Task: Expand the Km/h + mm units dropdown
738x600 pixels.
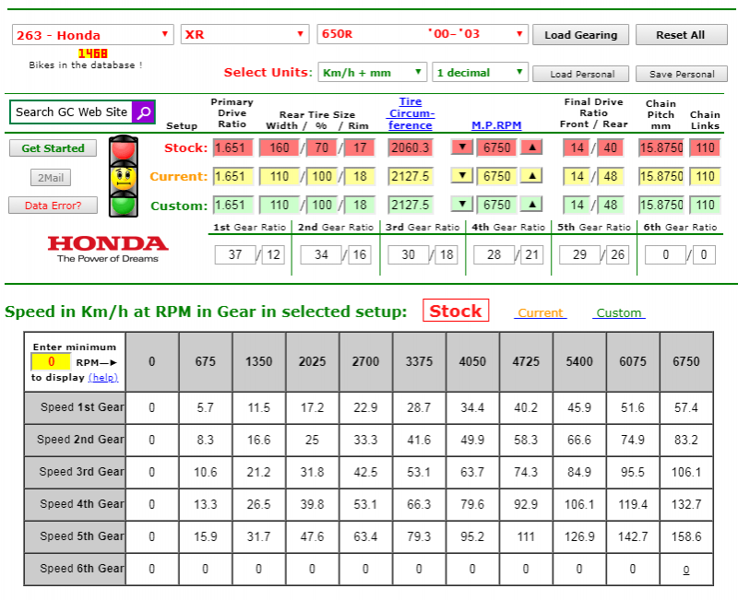Action: click(x=372, y=73)
